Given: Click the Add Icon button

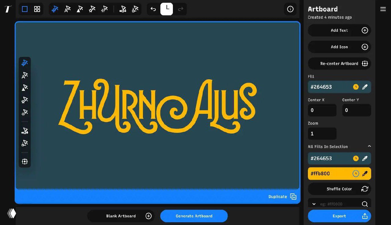Looking at the screenshot, I should (x=339, y=47).
